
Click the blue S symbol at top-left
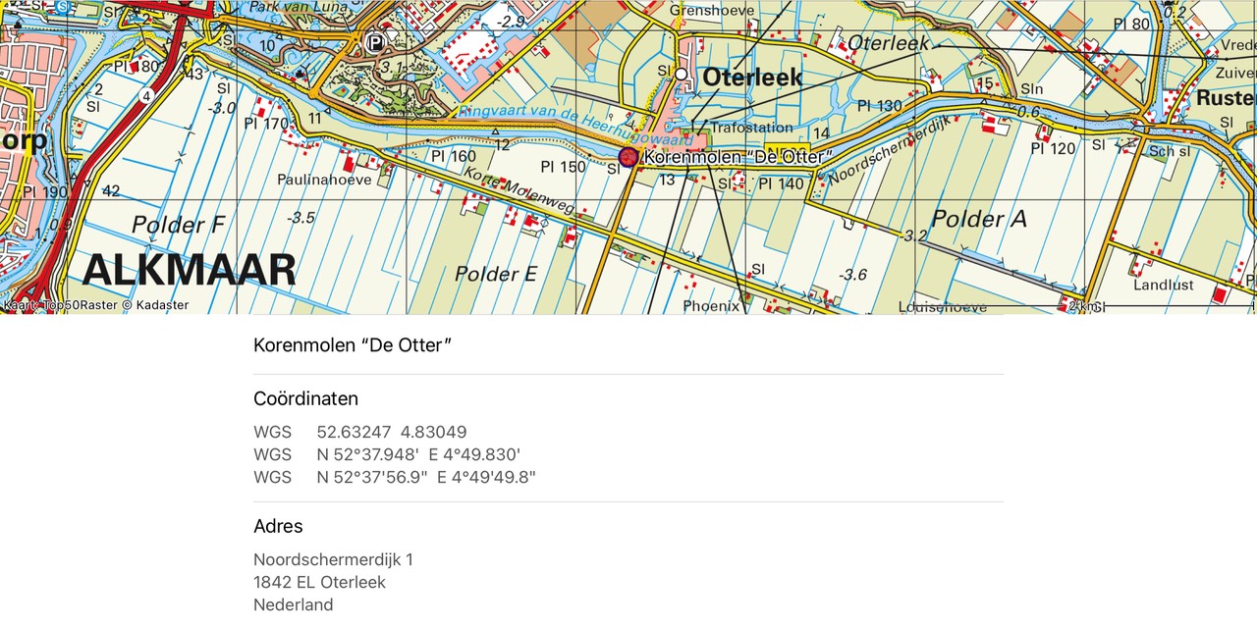coord(62,5)
